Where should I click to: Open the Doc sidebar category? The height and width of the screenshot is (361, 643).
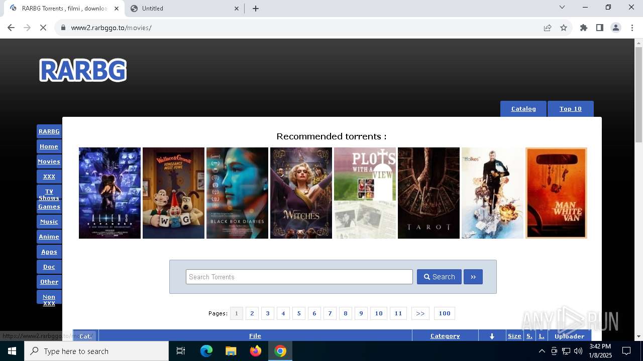(49, 267)
